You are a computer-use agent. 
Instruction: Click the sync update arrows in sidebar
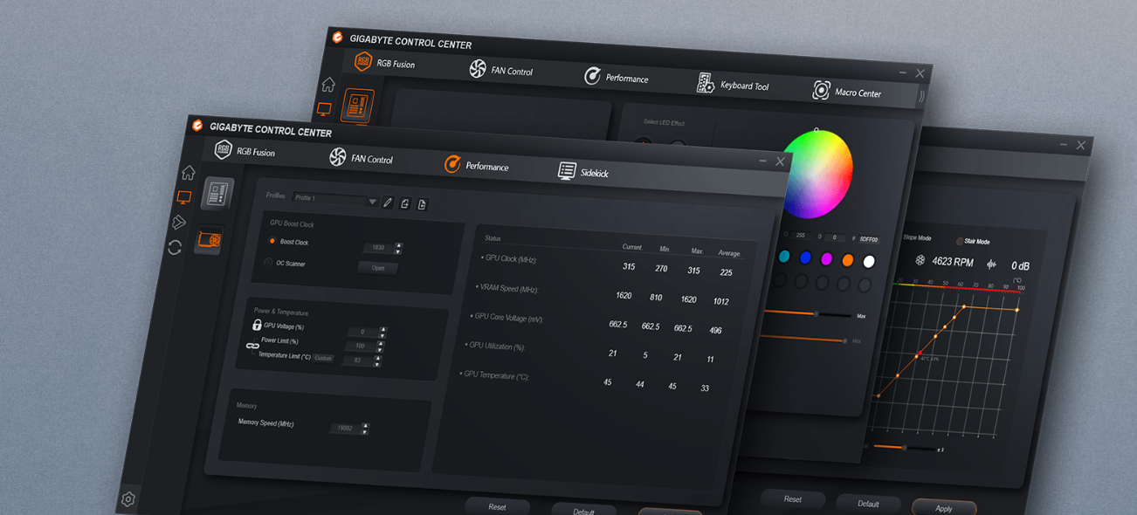[x=175, y=247]
